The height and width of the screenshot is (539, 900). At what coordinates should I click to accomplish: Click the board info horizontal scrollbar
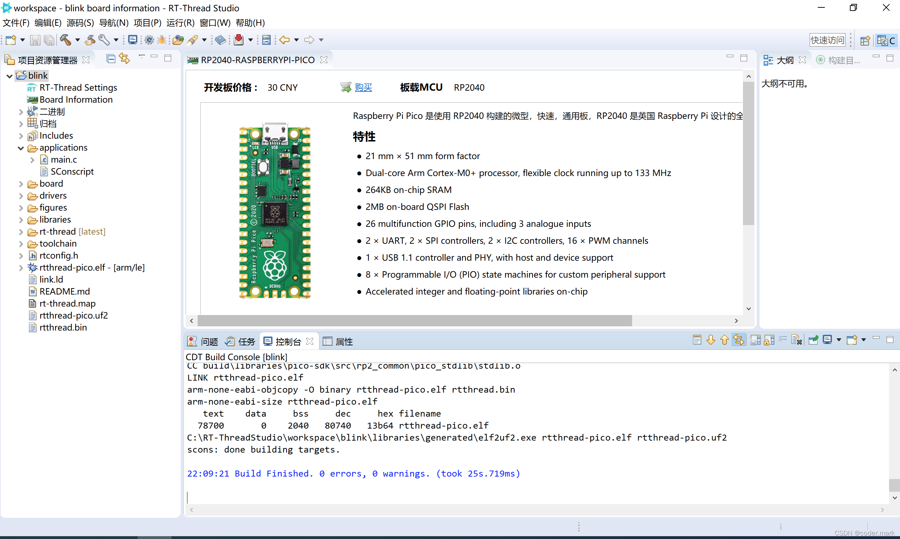[x=414, y=321]
